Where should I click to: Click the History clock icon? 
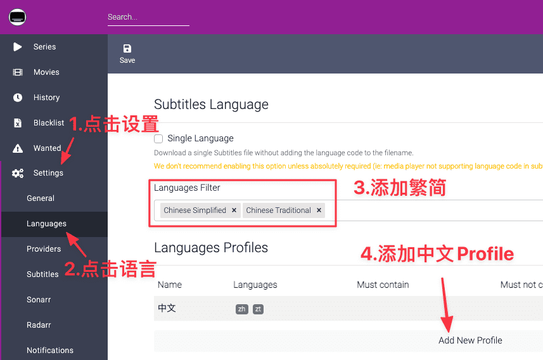tap(18, 98)
